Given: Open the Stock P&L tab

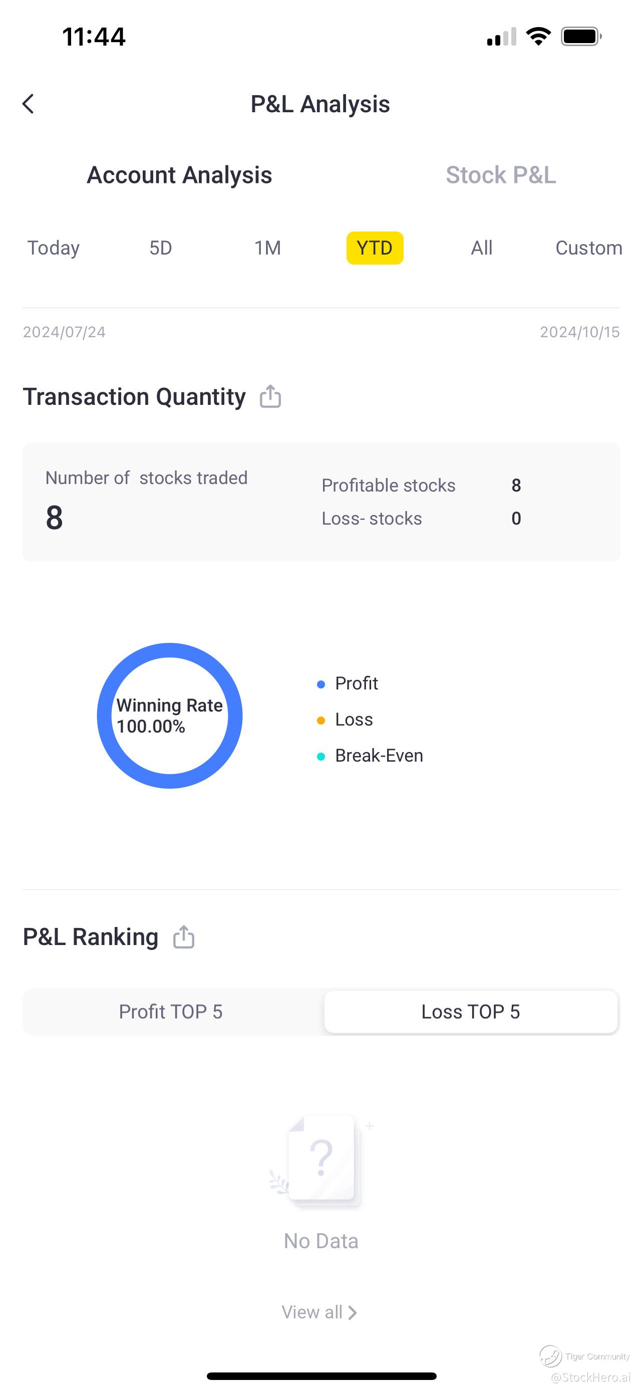Looking at the screenshot, I should point(500,175).
